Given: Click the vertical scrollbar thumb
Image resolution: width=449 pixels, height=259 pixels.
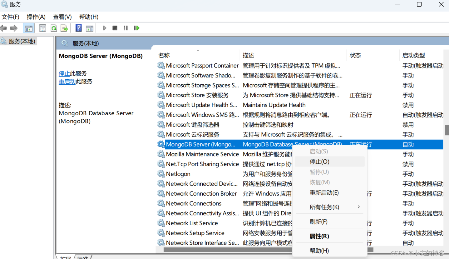Looking at the screenshot, I should coord(447,130).
